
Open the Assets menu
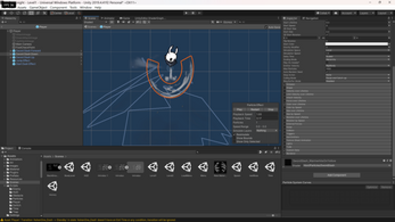pyautogui.click(x=22, y=8)
